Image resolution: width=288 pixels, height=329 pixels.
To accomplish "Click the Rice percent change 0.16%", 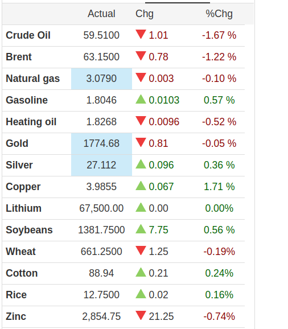I will coord(219,295).
